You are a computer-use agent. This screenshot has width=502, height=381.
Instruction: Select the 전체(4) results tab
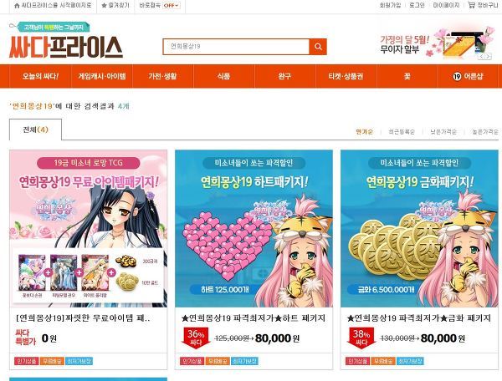35,130
